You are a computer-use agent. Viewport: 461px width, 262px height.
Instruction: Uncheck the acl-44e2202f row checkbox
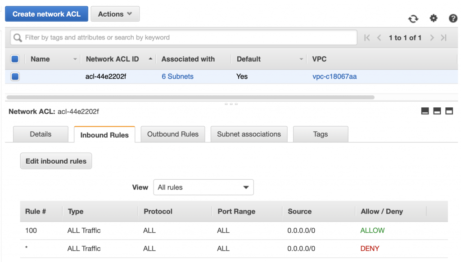pos(15,76)
